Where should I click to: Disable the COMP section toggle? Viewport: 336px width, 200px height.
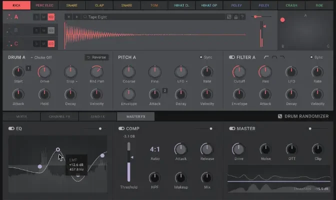121,128
